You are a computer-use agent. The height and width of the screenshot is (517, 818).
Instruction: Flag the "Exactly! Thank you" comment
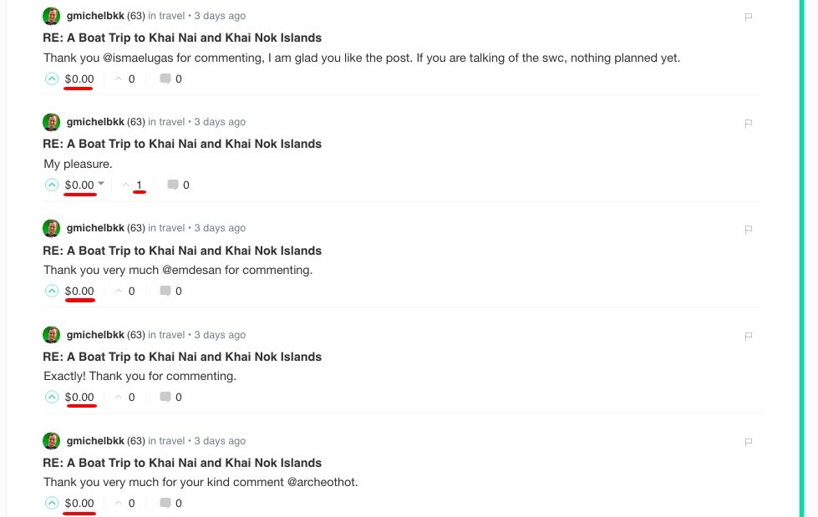748,336
